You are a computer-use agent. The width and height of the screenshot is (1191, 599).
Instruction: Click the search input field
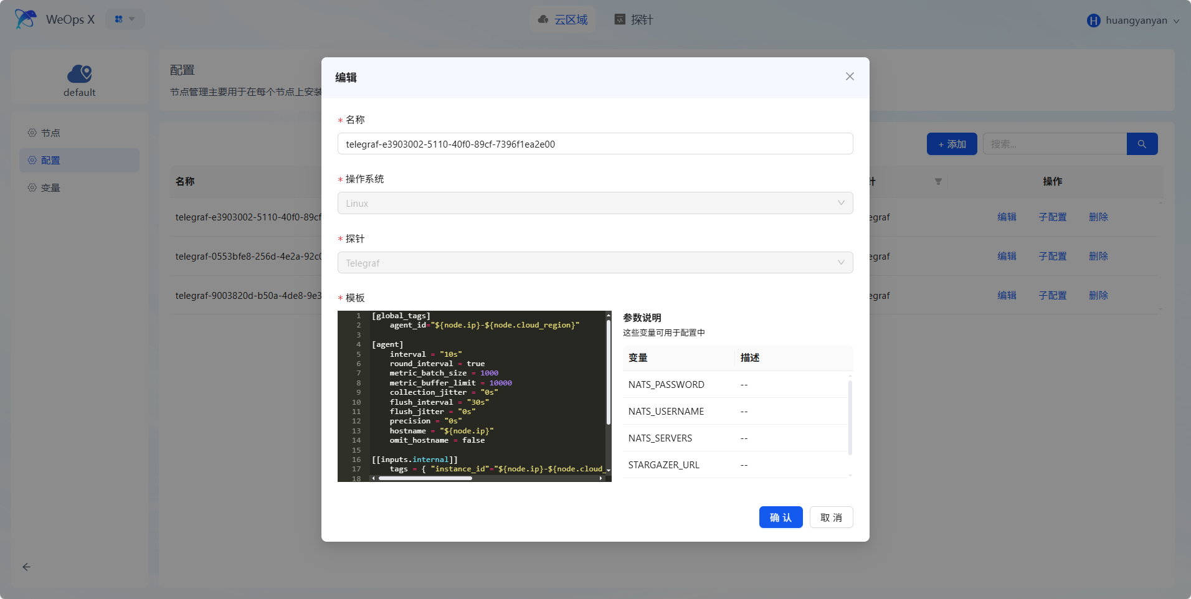pyautogui.click(x=1055, y=144)
